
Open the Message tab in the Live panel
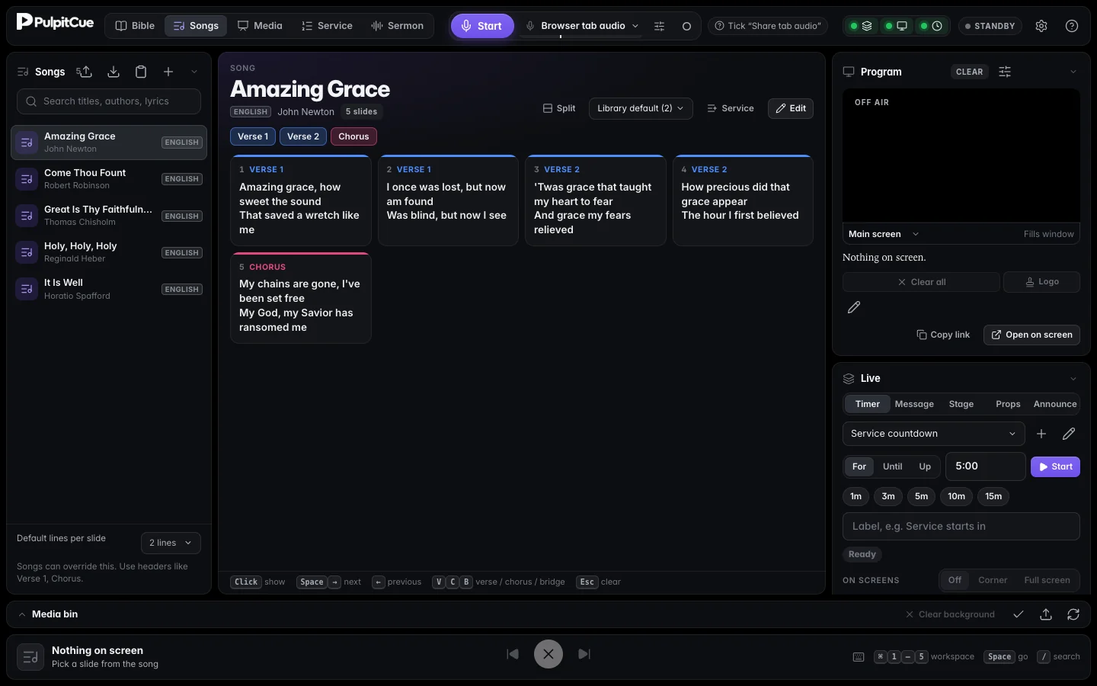pos(914,404)
